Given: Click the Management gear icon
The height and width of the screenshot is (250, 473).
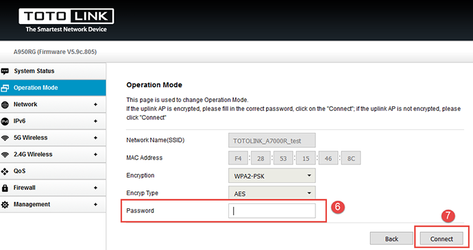Looking at the screenshot, I should 5,205.
